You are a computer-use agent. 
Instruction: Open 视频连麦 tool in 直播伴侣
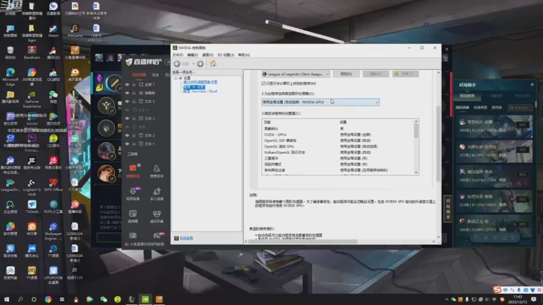133,194
